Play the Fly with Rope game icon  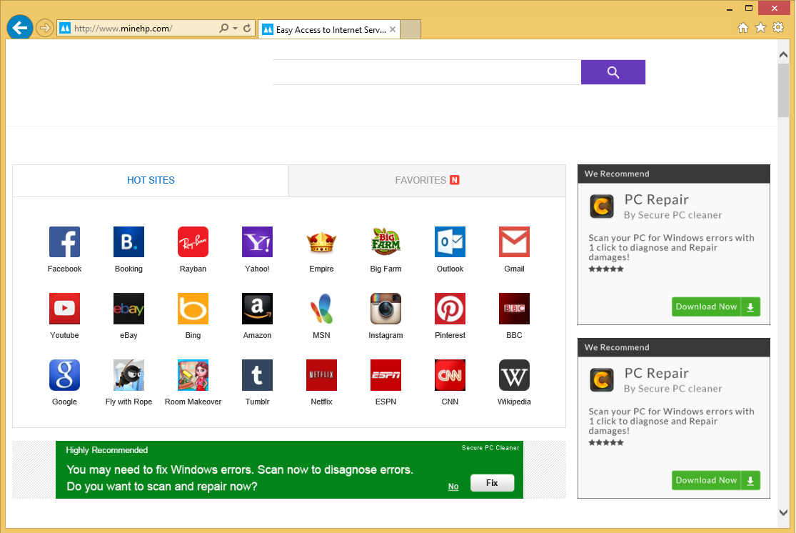(x=129, y=375)
